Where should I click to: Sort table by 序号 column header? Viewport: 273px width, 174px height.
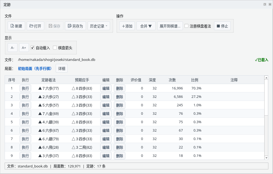[12, 80]
